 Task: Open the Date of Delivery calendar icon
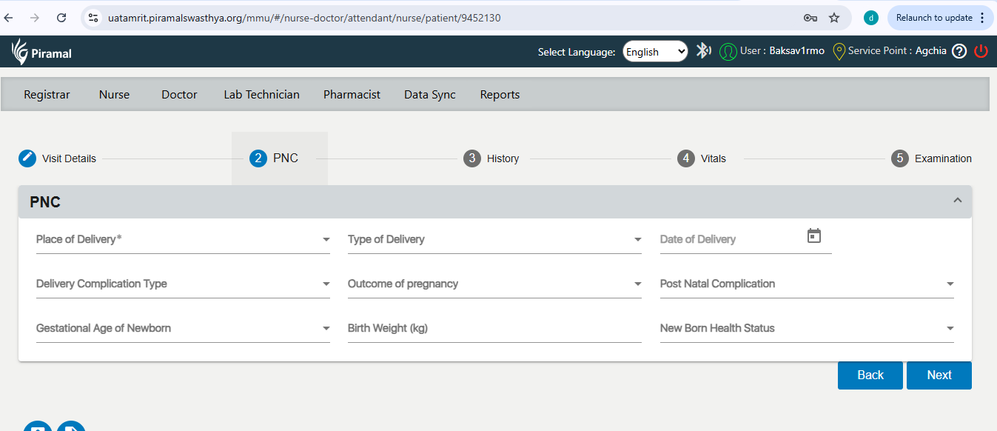click(x=814, y=236)
